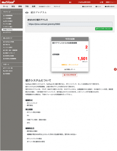Click the referral address URL field
Screen dimensions: 117x151
click(70, 24)
